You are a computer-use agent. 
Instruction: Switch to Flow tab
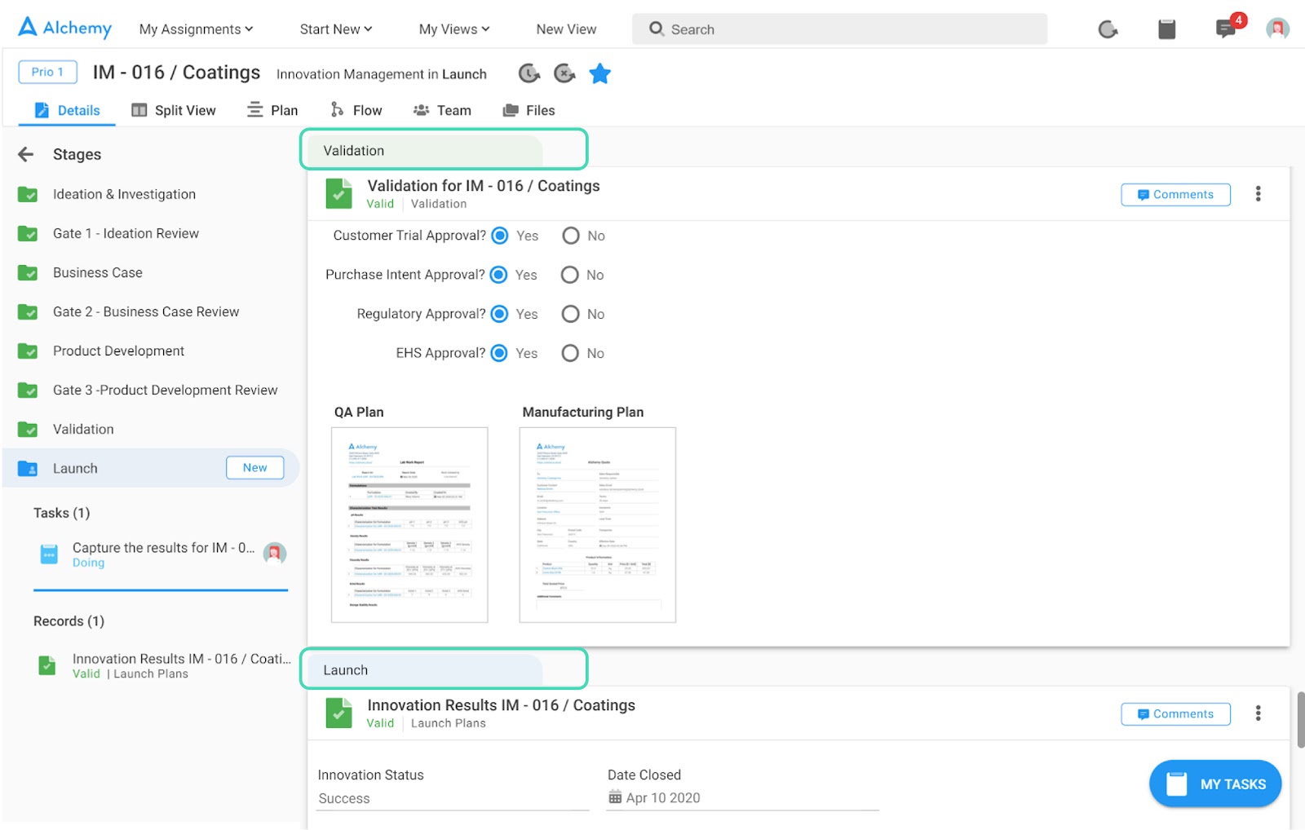(x=356, y=110)
